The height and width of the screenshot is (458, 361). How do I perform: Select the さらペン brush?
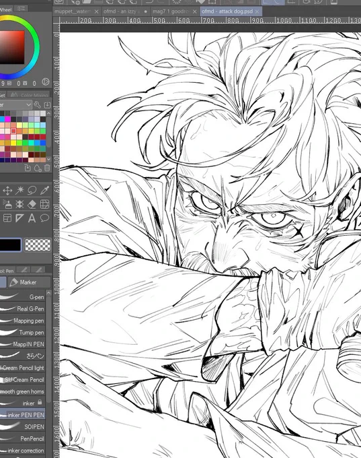pos(22,356)
